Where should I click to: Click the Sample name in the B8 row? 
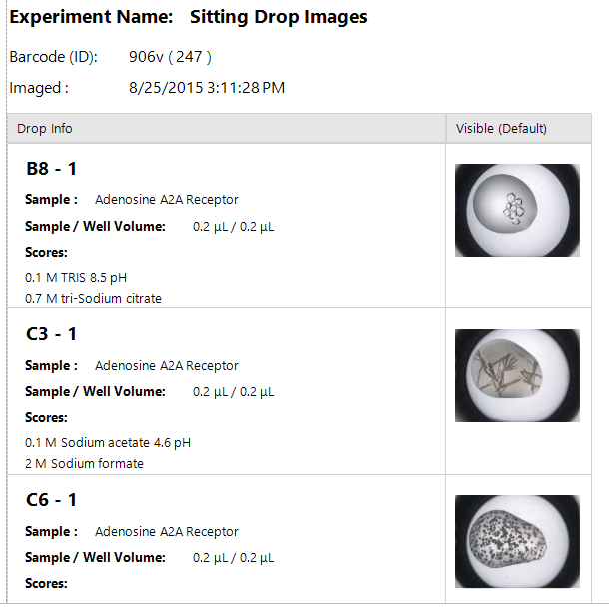(167, 200)
